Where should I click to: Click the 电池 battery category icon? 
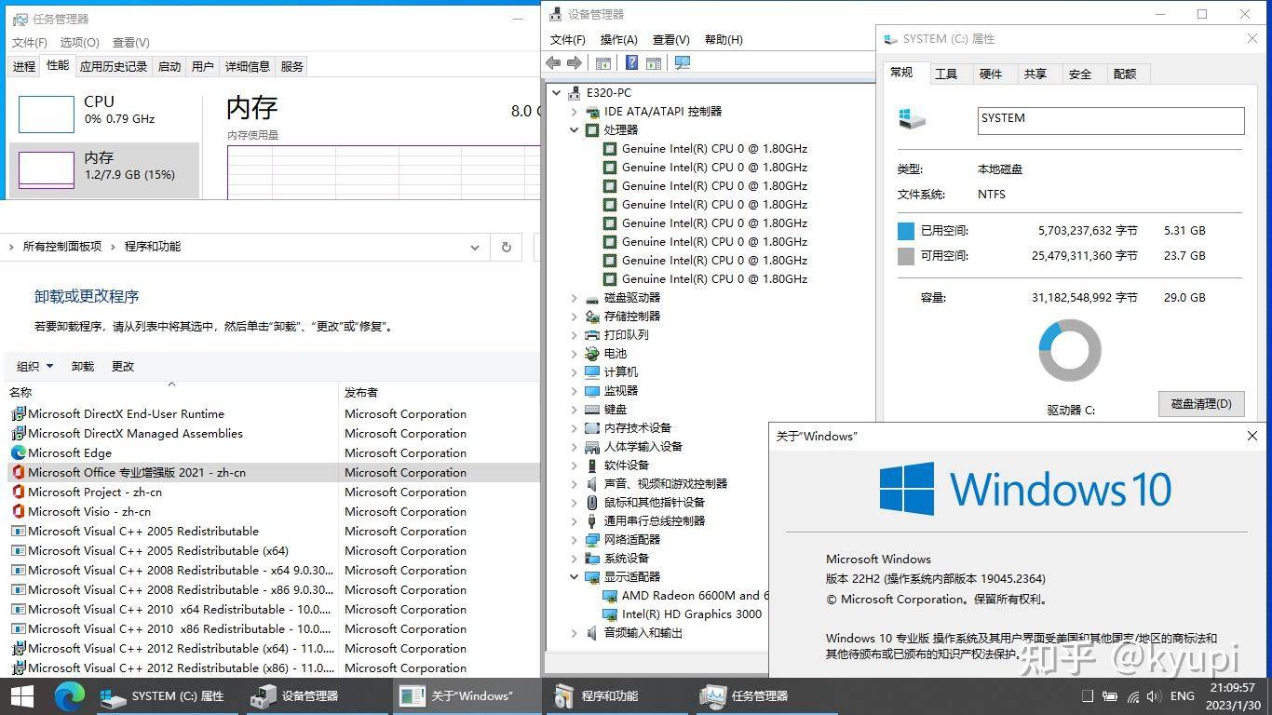pyautogui.click(x=592, y=353)
